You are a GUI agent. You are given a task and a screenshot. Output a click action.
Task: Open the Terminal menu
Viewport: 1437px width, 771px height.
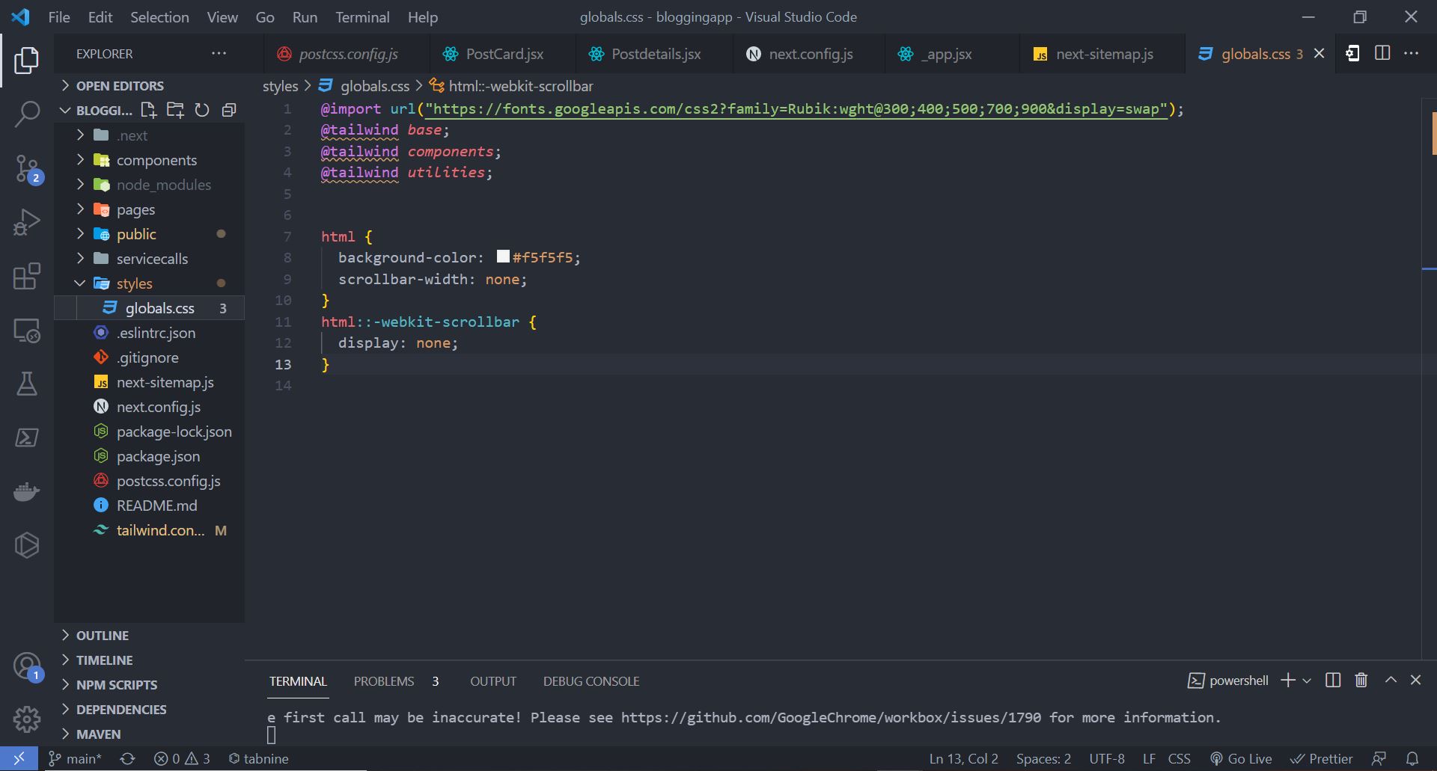point(362,16)
